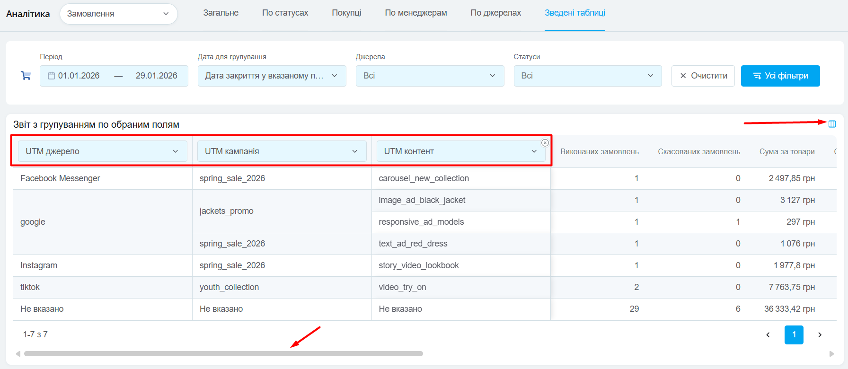Click the horizontal table scrollbar
This screenshot has height=369, width=848.
point(223,353)
